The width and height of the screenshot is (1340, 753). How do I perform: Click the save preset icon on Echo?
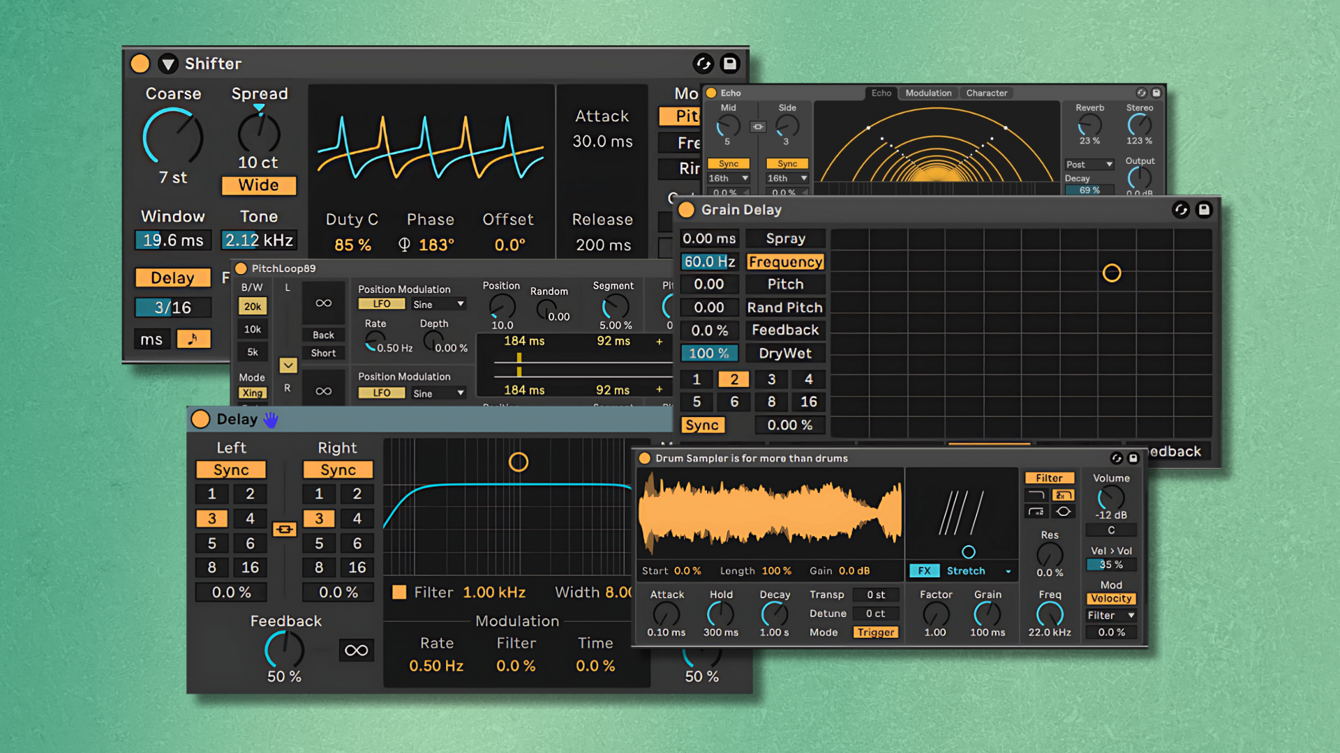[1156, 93]
